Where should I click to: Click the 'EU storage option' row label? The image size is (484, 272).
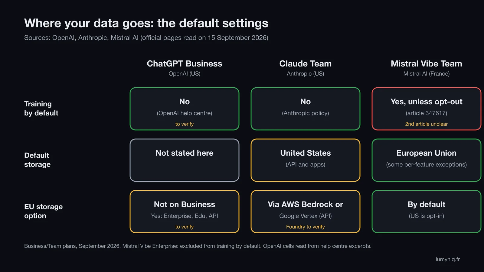coord(43,211)
